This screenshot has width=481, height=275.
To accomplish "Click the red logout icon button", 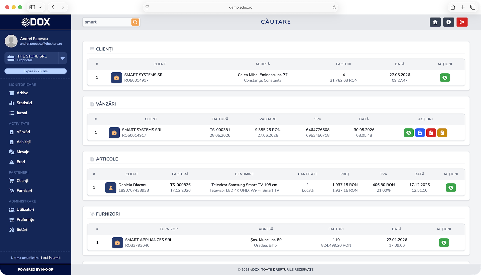I will tap(462, 22).
